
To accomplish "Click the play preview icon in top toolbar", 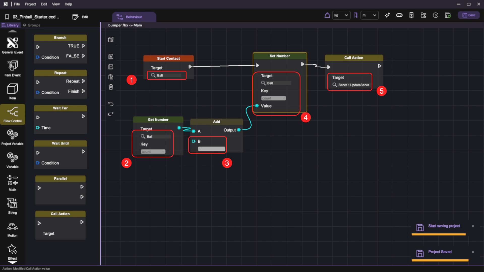I will coord(435,15).
